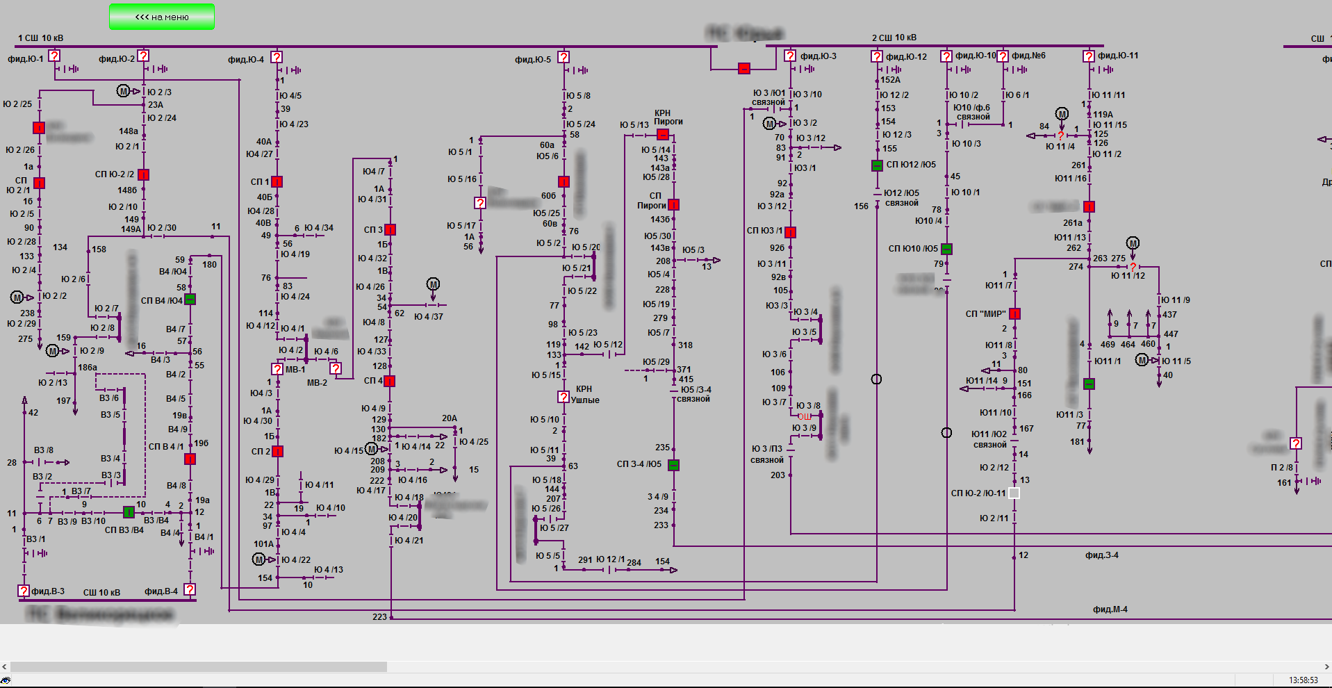
Task: Select the 'Ю05 /3-4 связной' label
Action: (694, 394)
